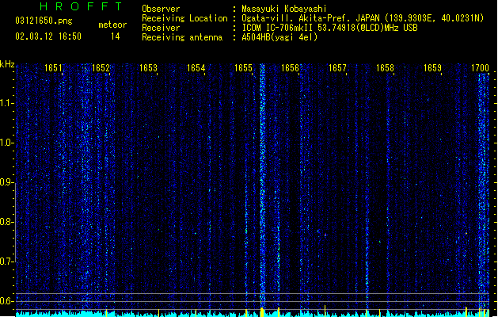Click the red meteor echo dot near 1657

pos(325,235)
